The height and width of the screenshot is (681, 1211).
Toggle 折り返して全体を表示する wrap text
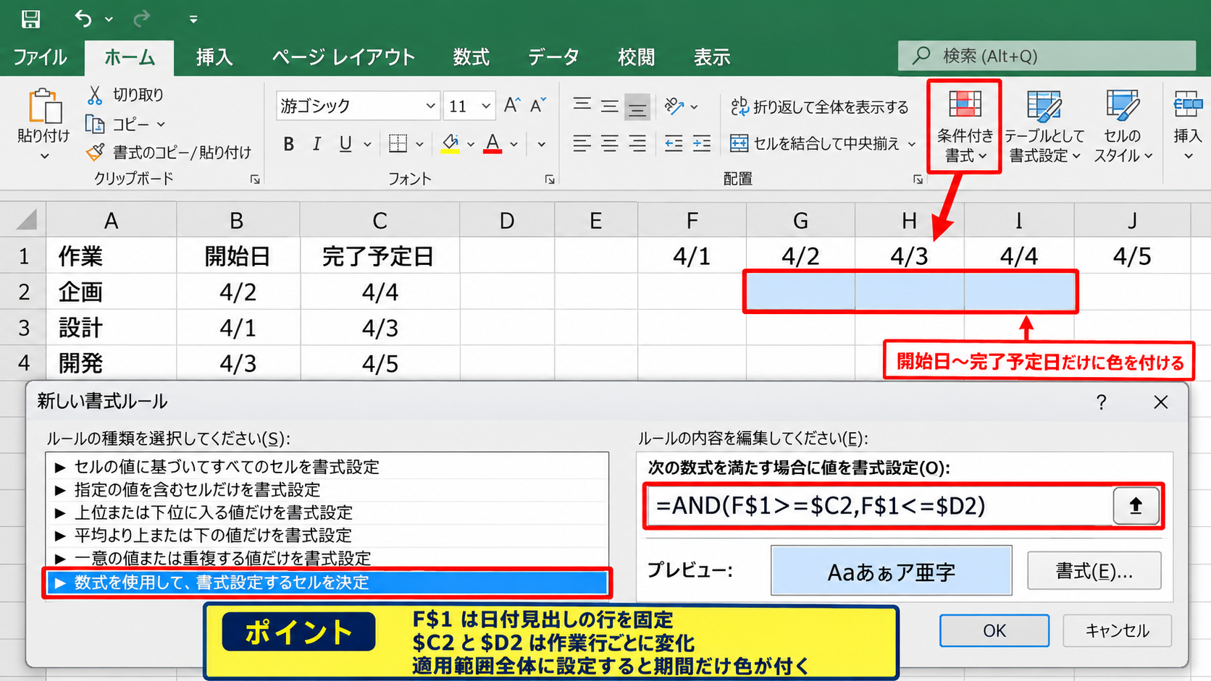pos(819,107)
